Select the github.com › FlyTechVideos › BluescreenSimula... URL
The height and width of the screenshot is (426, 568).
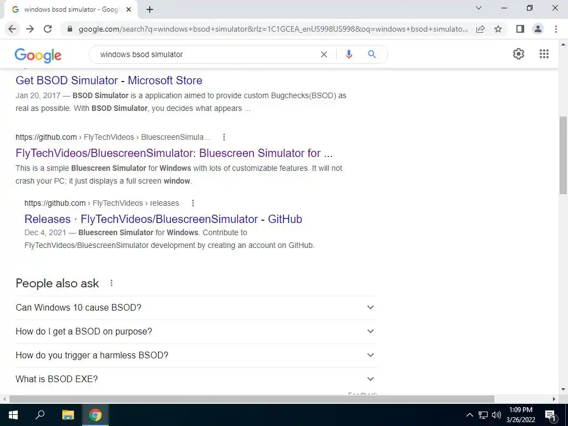coord(113,138)
